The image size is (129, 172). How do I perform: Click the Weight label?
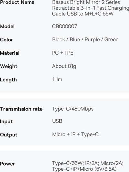9,67
